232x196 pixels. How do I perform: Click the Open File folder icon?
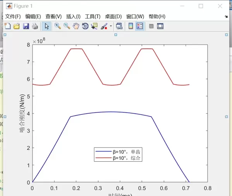pos(17,26)
